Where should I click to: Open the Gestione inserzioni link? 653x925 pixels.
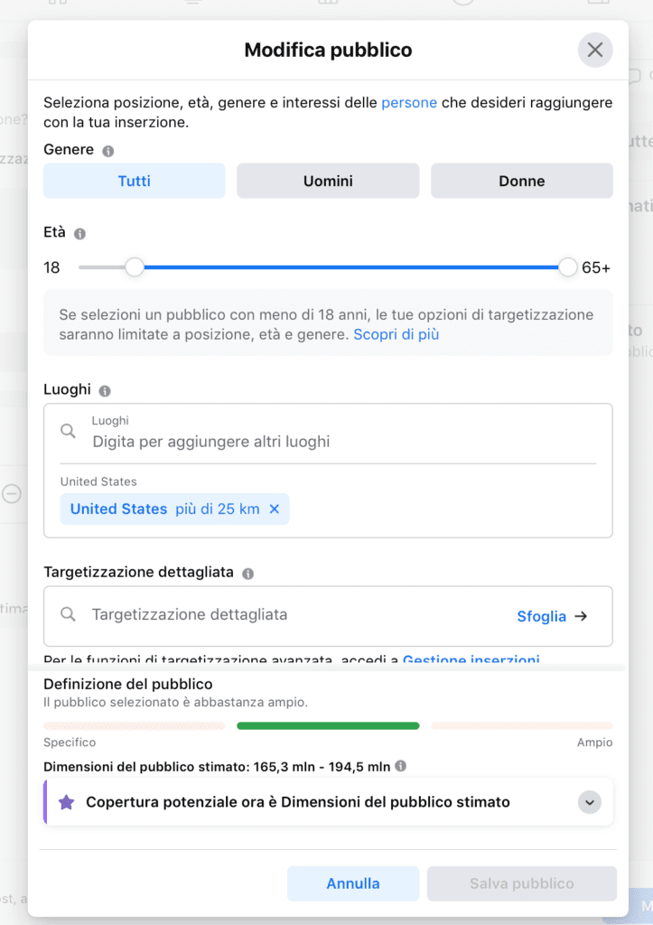pos(471,660)
